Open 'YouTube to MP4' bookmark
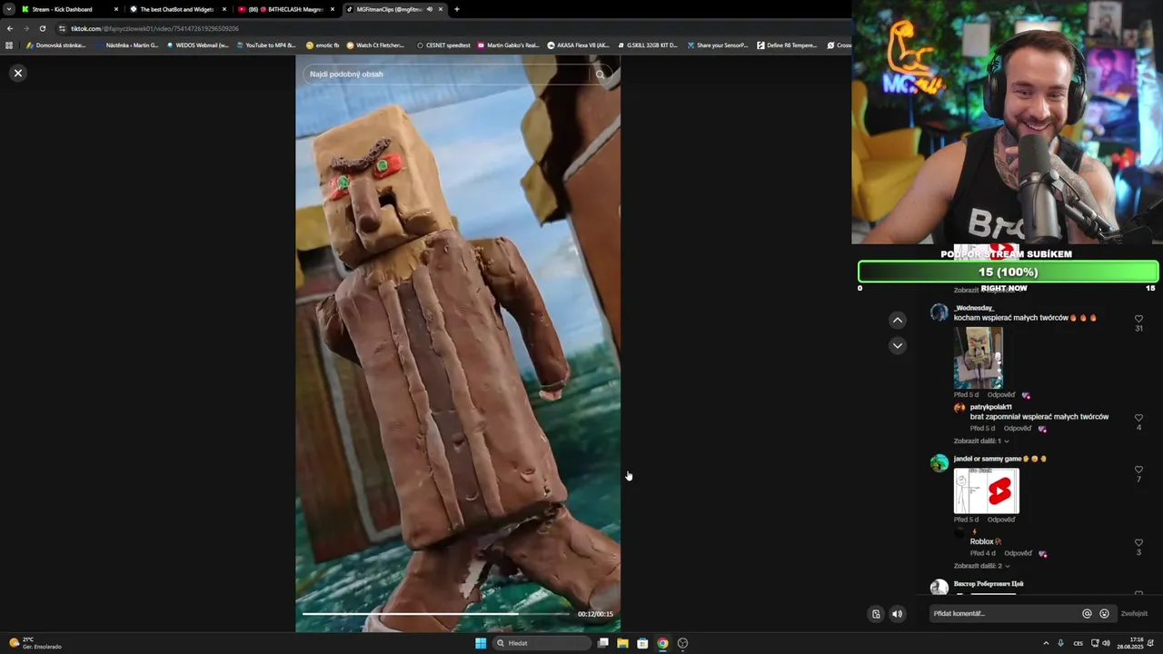This screenshot has height=654, width=1163. click(266, 45)
